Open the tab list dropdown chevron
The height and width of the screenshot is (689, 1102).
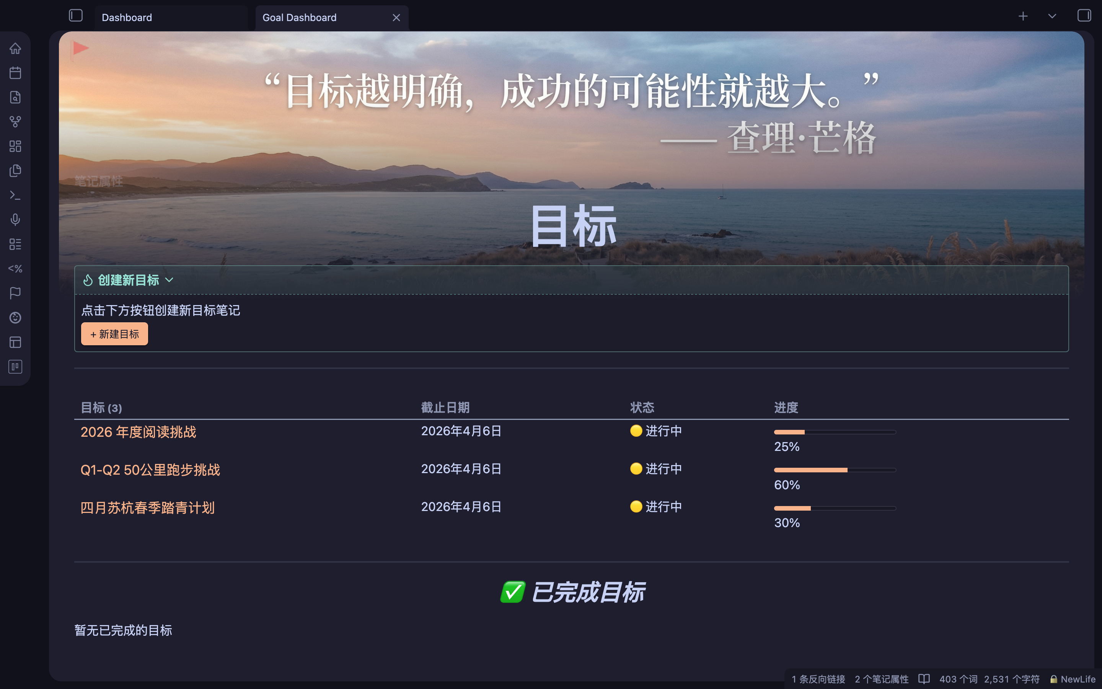(1052, 16)
